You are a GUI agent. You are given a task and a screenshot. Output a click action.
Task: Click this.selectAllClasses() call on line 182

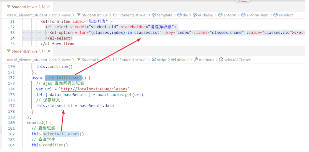(58, 134)
